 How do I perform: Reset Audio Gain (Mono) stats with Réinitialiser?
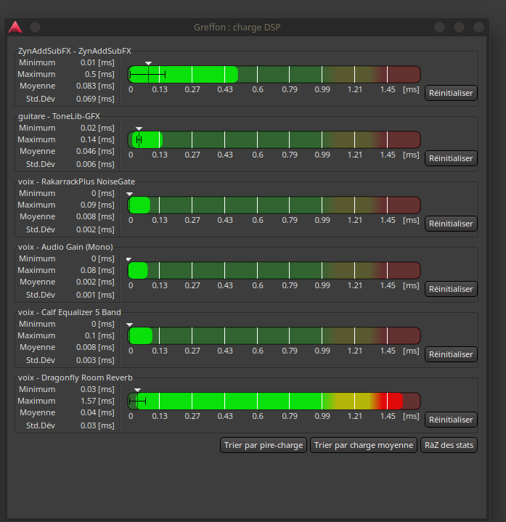point(451,289)
